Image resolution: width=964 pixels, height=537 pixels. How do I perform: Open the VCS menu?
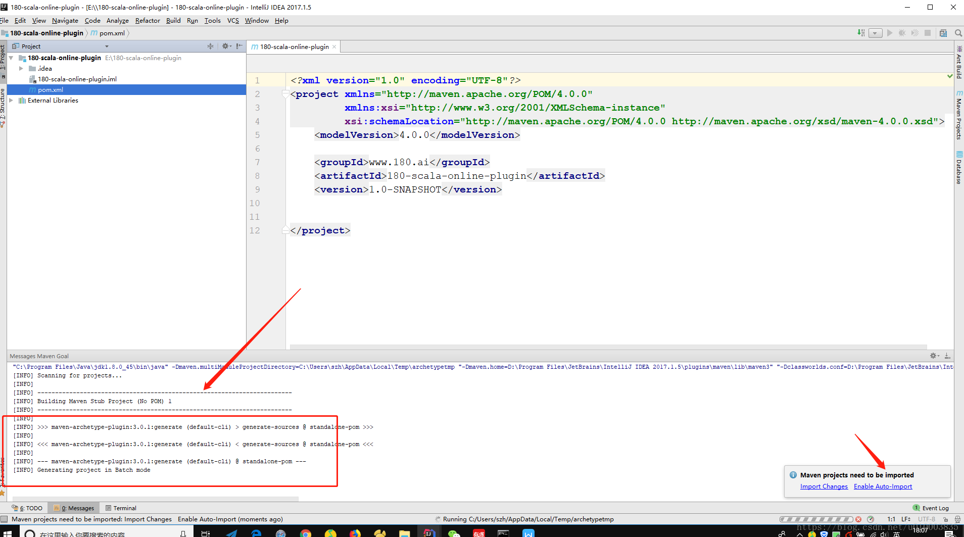coord(233,20)
